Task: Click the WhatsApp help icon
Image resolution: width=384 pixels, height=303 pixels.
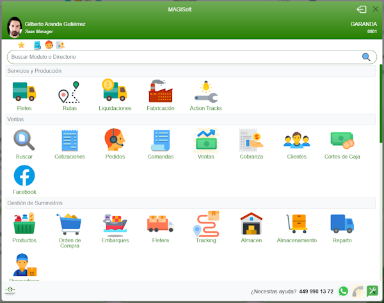Action: click(x=344, y=291)
